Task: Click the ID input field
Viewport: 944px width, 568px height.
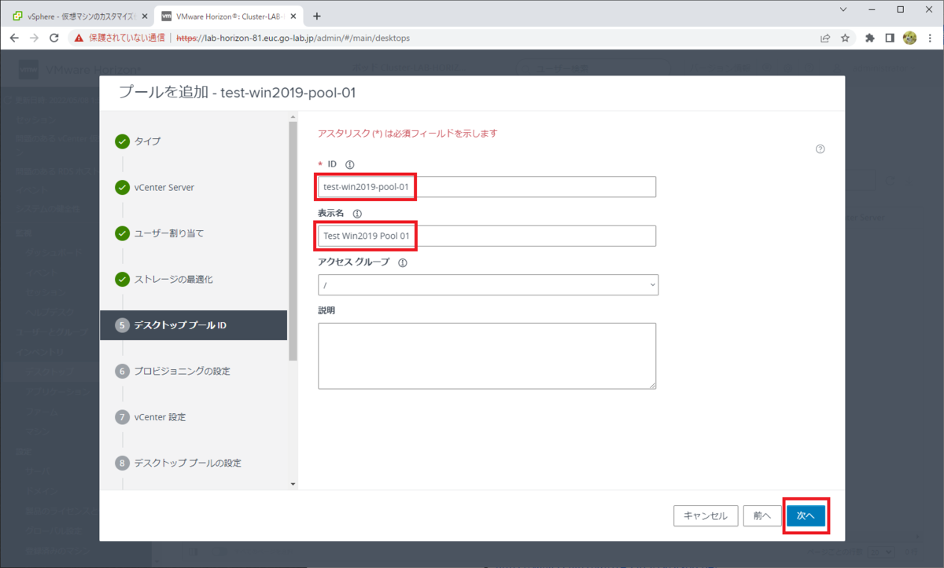Action: tap(487, 187)
